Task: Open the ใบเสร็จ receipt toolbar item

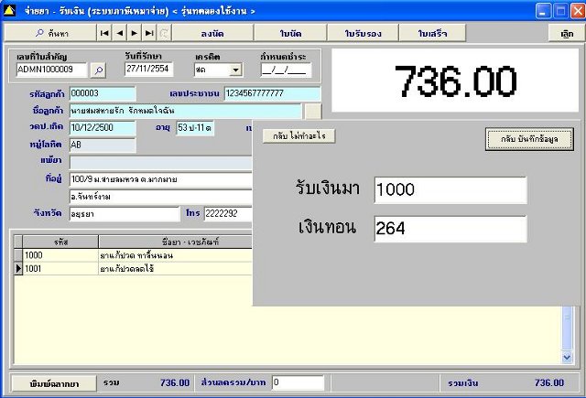Action: click(432, 33)
